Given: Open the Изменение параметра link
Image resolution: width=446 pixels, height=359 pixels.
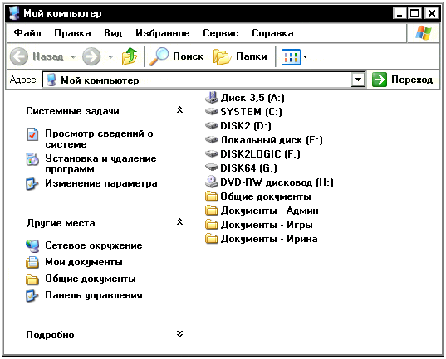Looking at the screenshot, I should [x=101, y=183].
